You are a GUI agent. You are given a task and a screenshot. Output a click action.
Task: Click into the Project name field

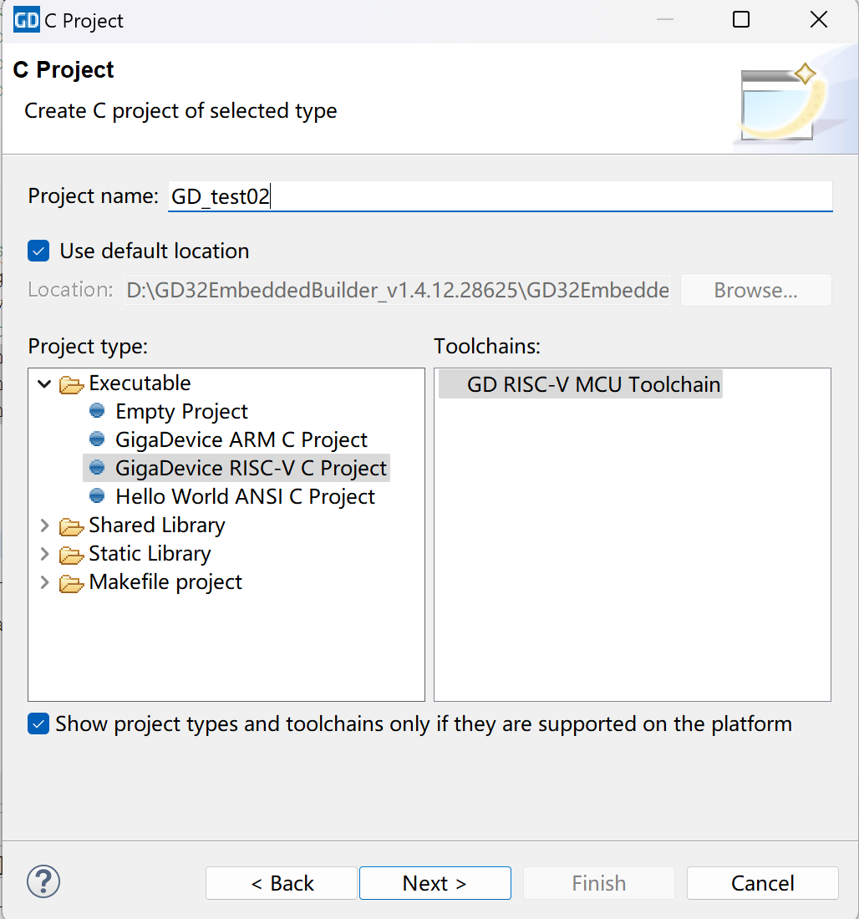pos(500,196)
